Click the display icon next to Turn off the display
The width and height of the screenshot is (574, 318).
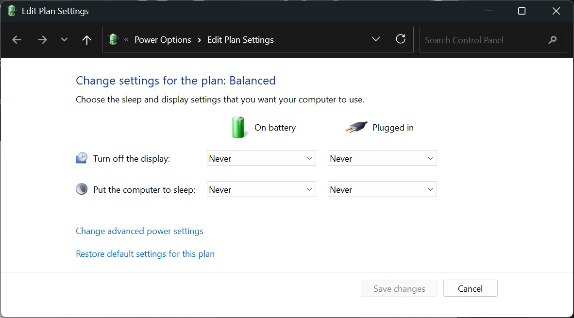click(81, 157)
